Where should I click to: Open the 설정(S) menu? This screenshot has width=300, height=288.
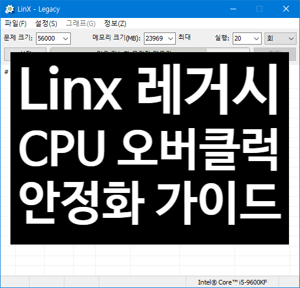pyautogui.click(x=46, y=24)
